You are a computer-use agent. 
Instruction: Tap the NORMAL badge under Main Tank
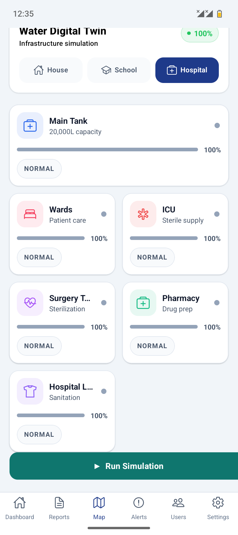click(39, 169)
